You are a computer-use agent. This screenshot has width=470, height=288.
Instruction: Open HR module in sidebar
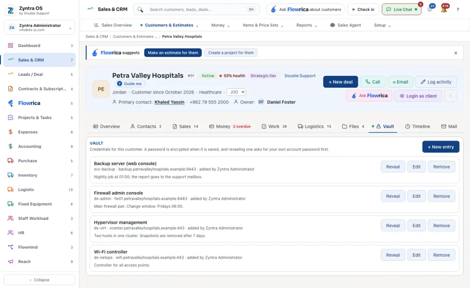[40, 233]
